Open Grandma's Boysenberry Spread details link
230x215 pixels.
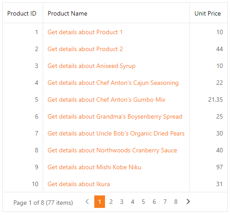coord(115,117)
